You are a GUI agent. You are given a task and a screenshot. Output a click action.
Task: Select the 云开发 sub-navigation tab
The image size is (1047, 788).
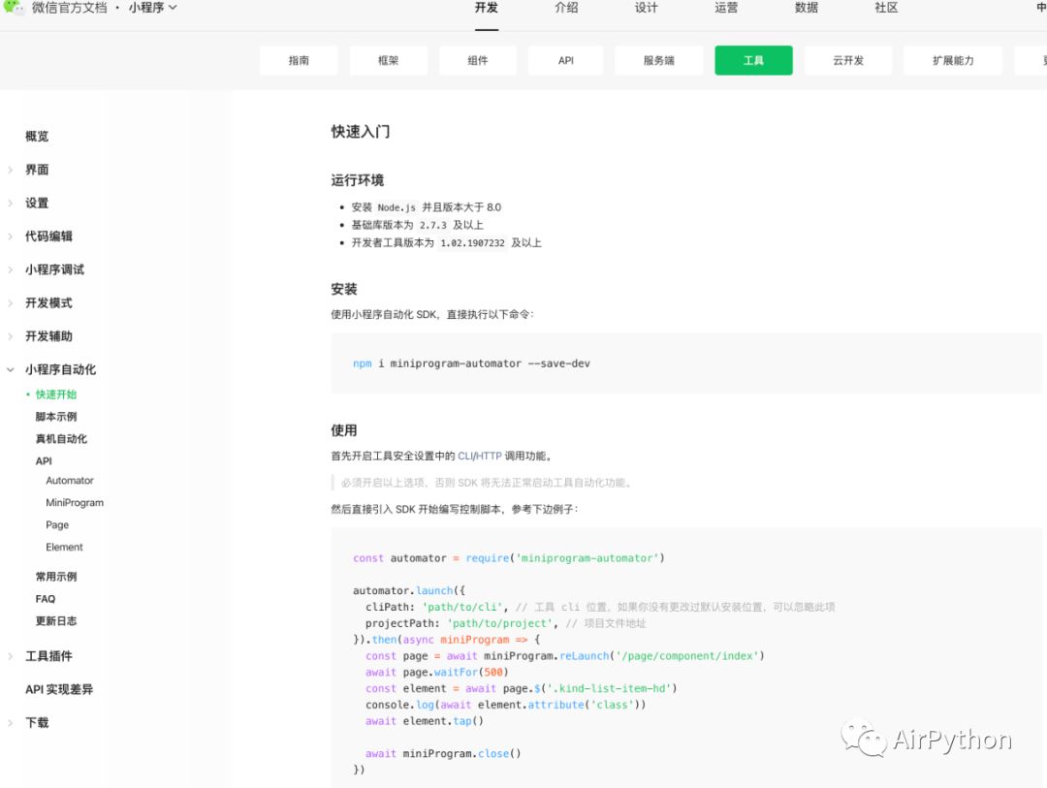pyautogui.click(x=848, y=60)
